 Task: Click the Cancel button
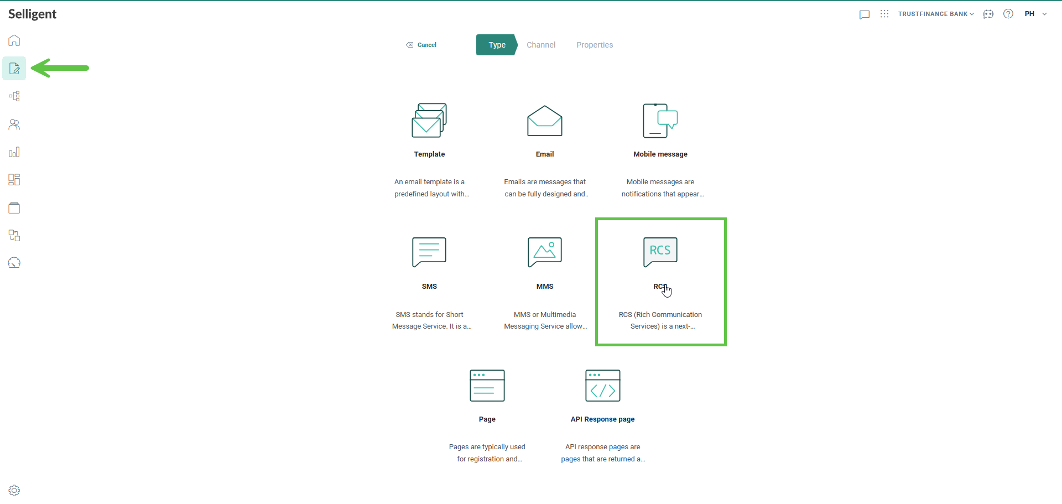[x=421, y=45]
